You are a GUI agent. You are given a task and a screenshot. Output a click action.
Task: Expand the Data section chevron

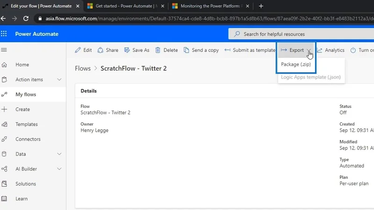pyautogui.click(x=59, y=154)
